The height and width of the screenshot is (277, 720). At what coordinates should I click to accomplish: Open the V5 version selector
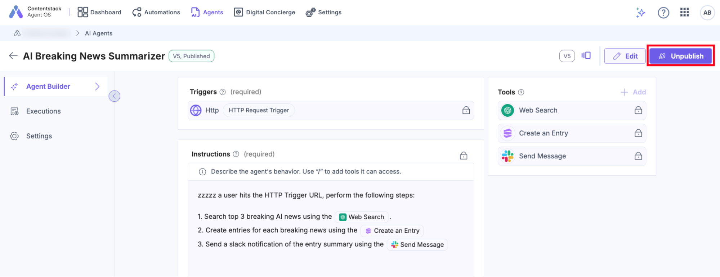567,56
